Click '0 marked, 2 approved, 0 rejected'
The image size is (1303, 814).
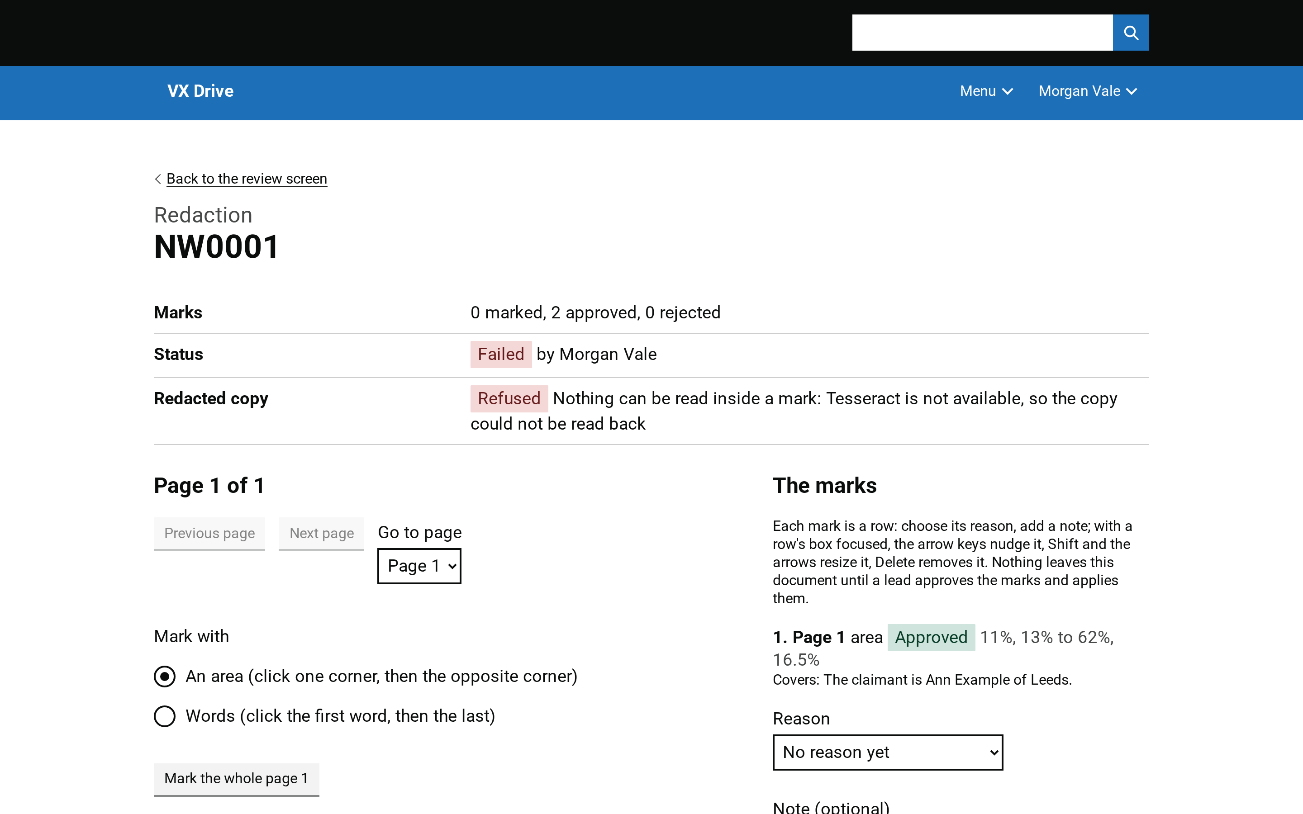tap(595, 313)
